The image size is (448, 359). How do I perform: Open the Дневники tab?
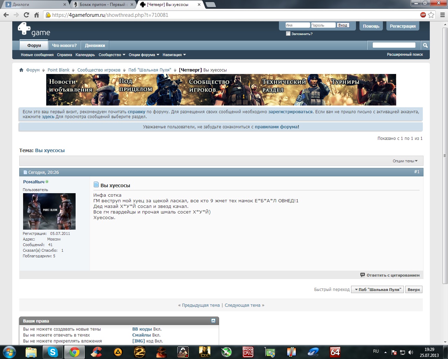[x=95, y=46]
